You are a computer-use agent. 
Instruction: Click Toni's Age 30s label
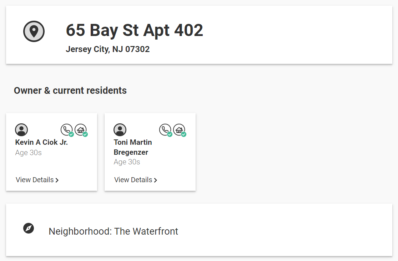pos(127,162)
